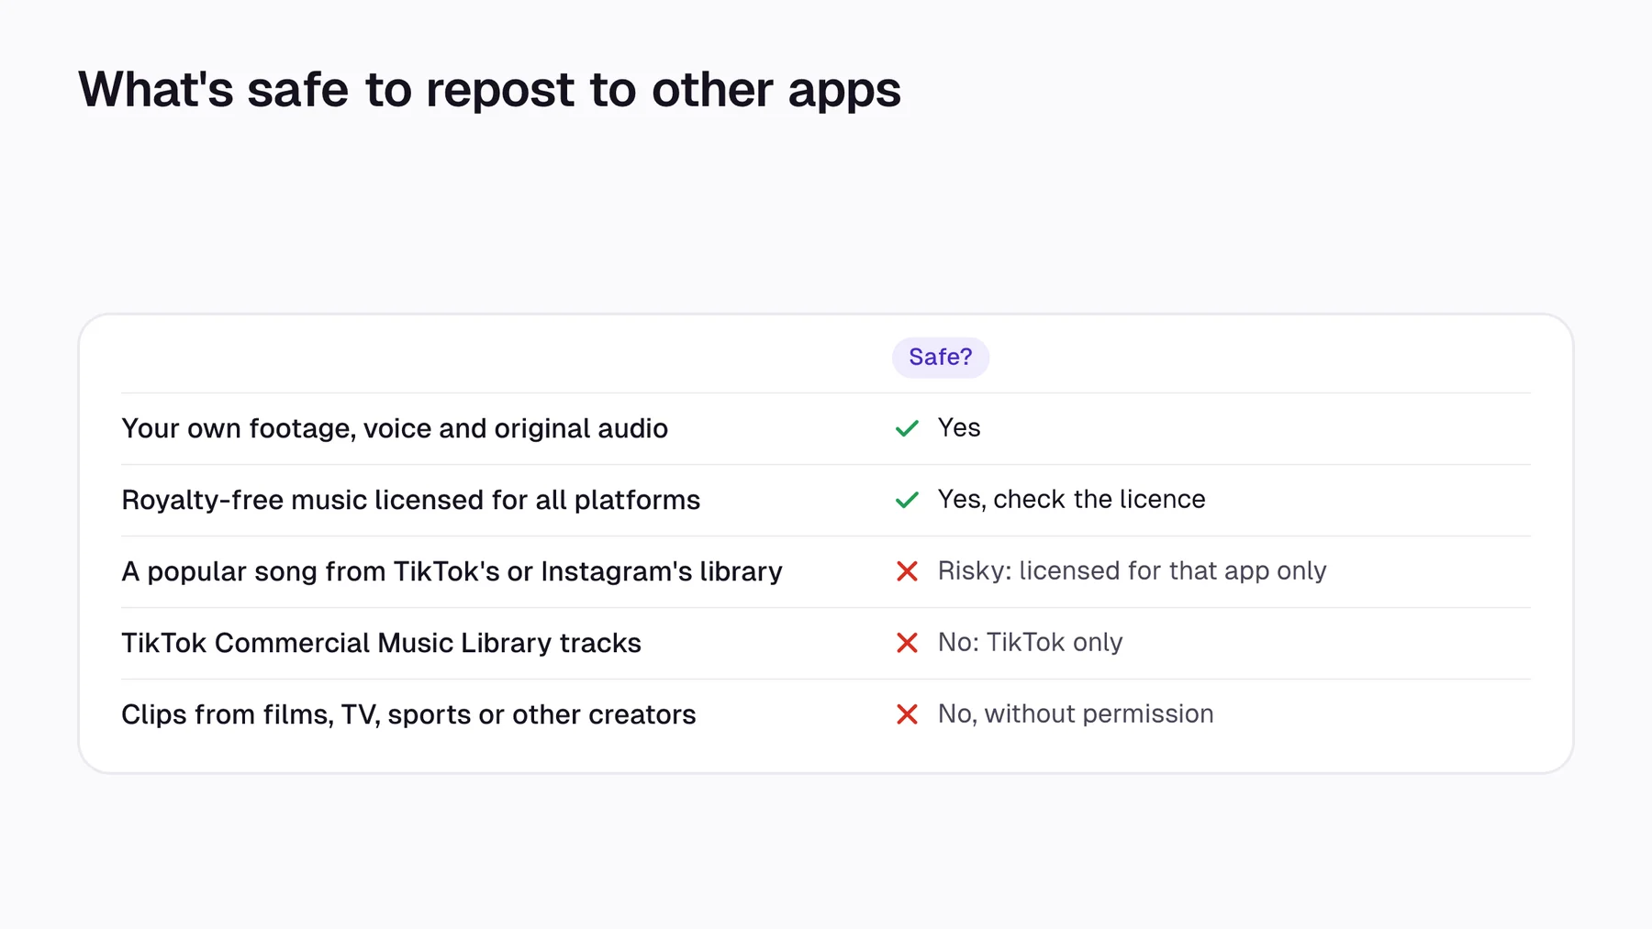Click the 'Yes, check the licence' text
1652x929 pixels.
point(1071,499)
